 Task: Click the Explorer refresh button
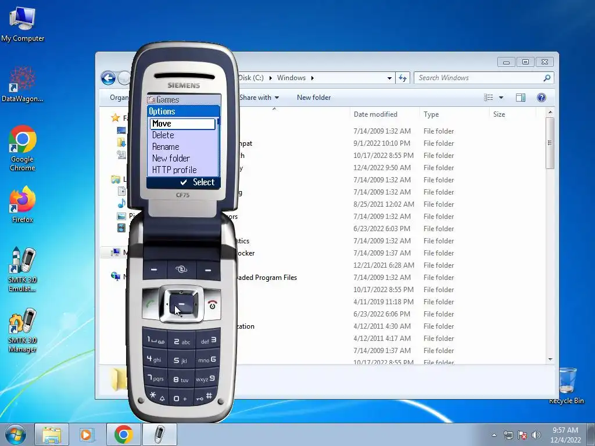[403, 78]
